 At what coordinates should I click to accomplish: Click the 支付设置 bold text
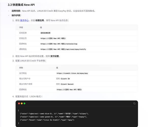point(55,56)
